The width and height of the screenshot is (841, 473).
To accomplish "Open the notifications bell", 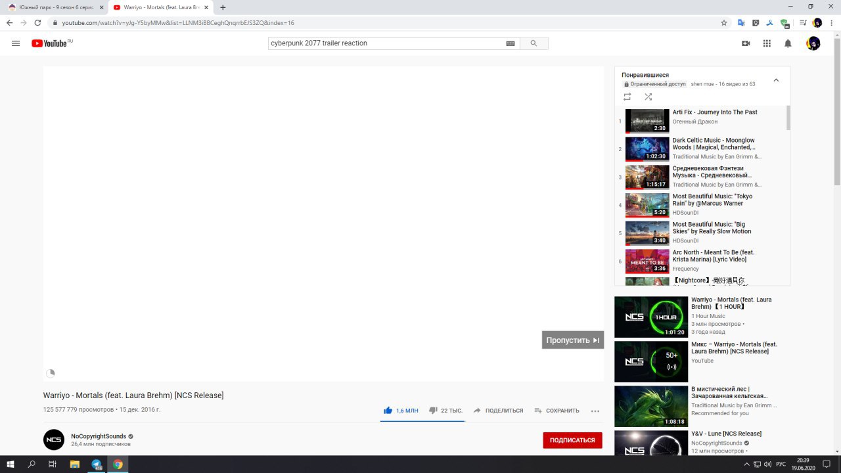I will 788,43.
